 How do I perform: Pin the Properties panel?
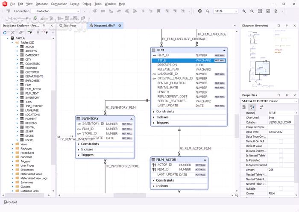[x=287, y=95]
